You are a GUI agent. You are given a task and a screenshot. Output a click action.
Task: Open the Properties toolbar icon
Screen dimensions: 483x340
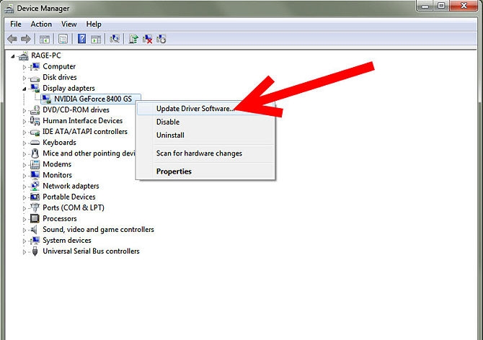[63, 39]
